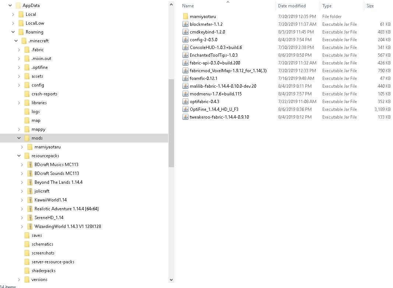Image resolution: width=393 pixels, height=288 pixels.
Task: Select crash-reports folder in tree
Action: click(x=45, y=94)
